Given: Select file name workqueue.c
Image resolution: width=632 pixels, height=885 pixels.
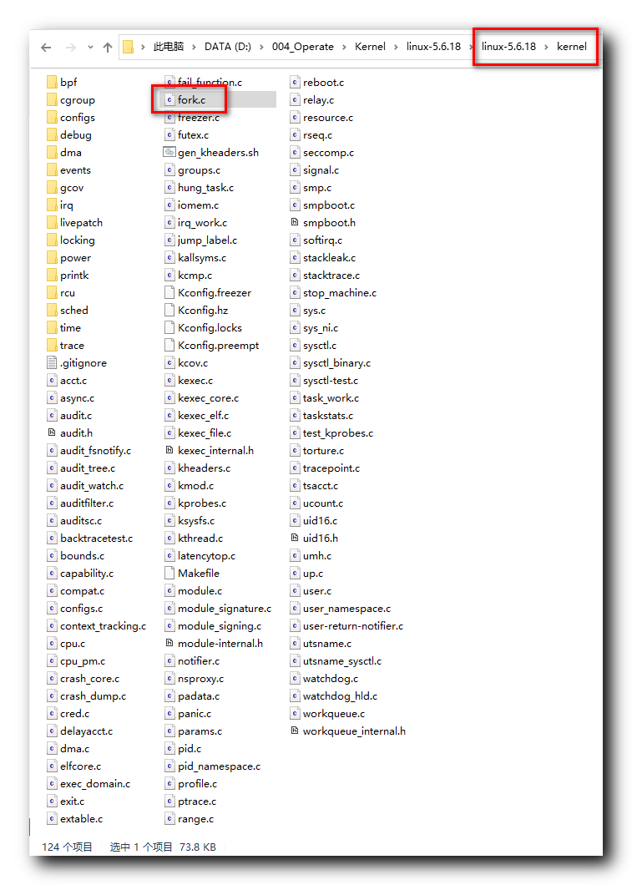Looking at the screenshot, I should tap(333, 713).
